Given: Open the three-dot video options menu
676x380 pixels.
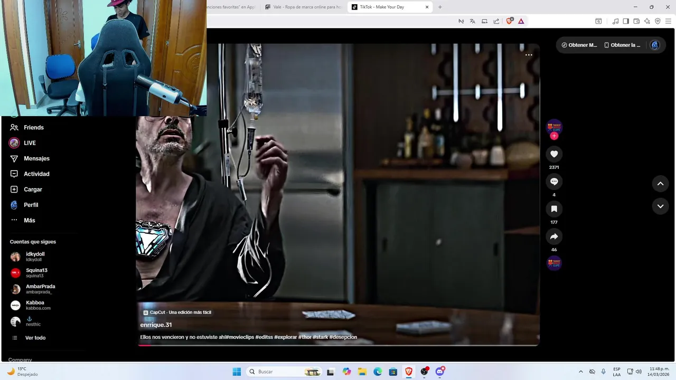Looking at the screenshot, I should tap(529, 55).
